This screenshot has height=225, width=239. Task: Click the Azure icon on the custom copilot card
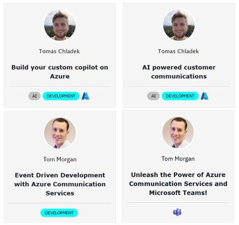tap(85, 96)
